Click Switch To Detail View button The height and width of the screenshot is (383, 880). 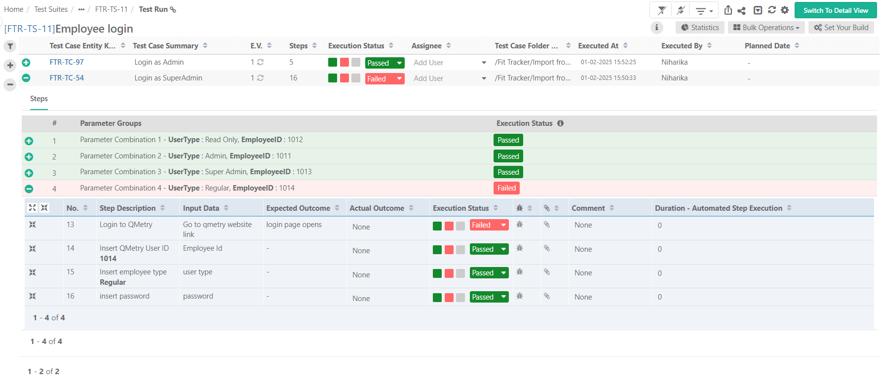click(x=835, y=10)
